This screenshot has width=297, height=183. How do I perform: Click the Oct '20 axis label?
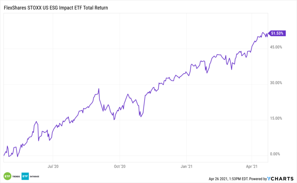click(x=120, y=167)
